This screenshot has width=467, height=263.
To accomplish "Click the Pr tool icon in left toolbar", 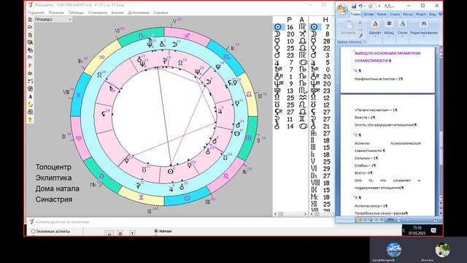I will tap(30, 57).
